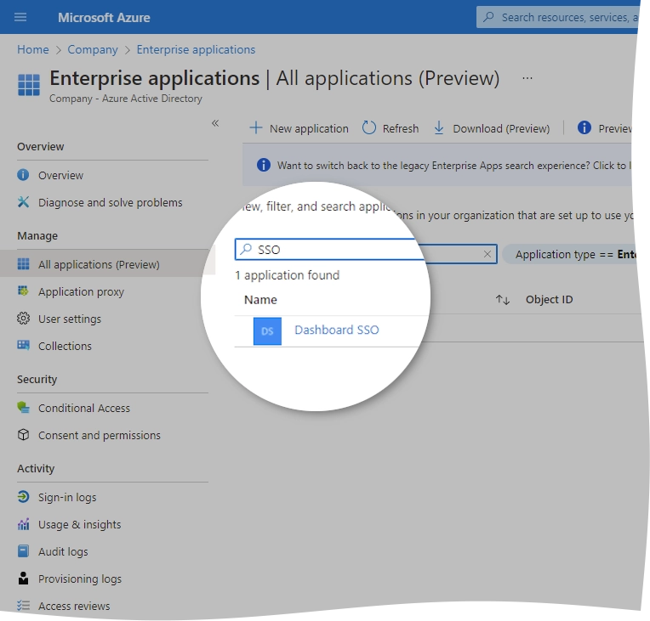Click the Collections icon

23,345
